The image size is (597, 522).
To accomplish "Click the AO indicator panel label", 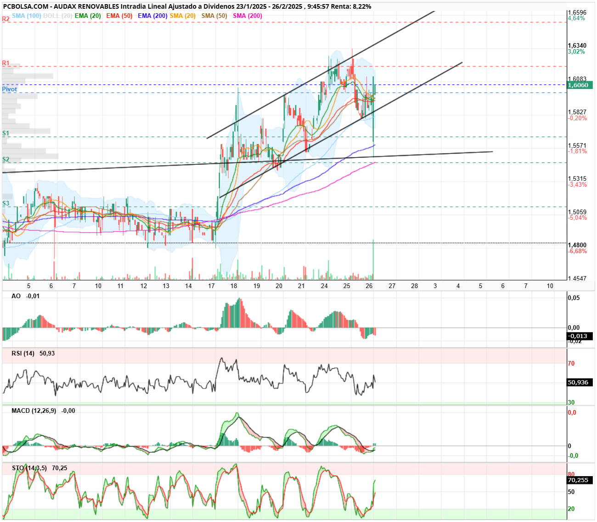I will (16, 296).
